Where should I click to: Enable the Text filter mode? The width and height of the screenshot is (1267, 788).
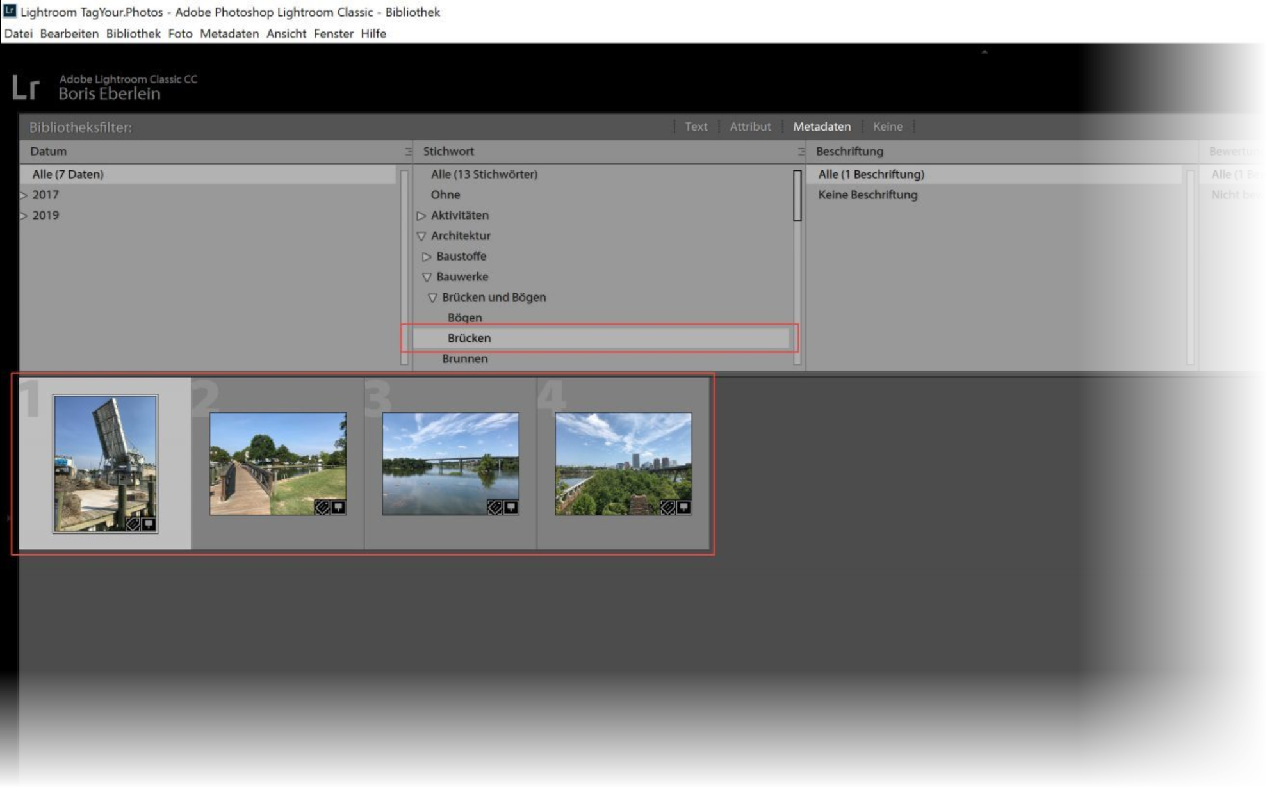click(x=696, y=127)
